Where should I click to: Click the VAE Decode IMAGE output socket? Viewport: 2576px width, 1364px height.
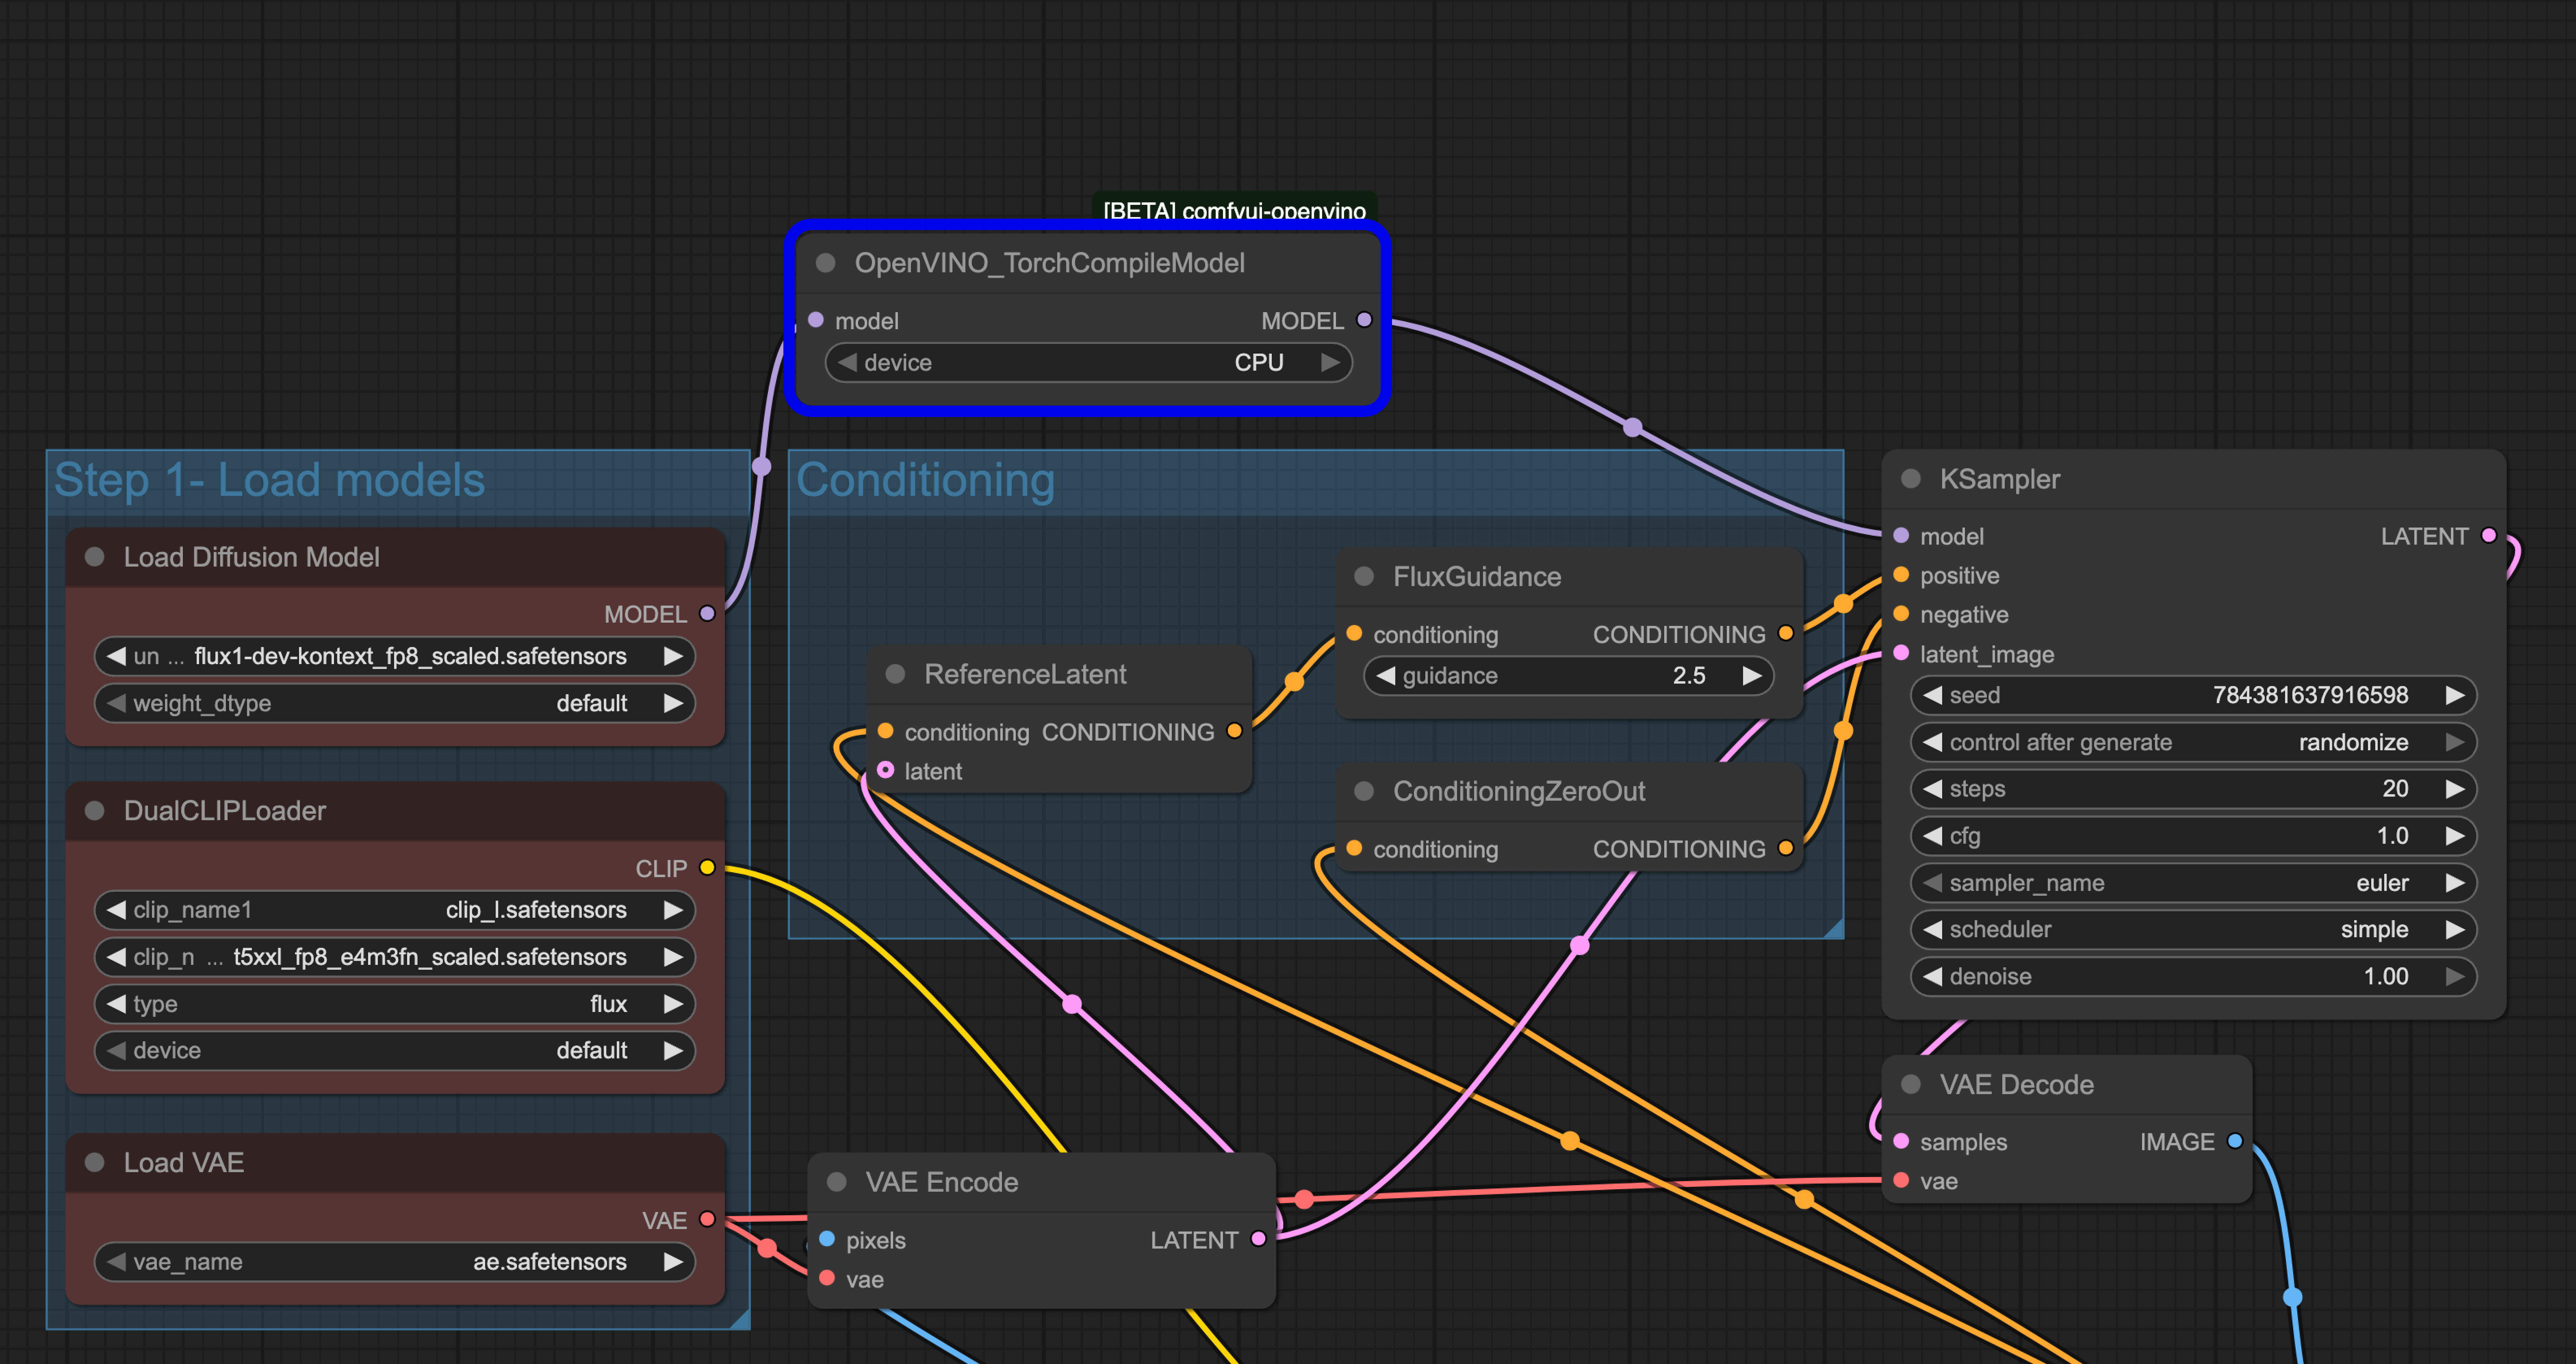tap(2235, 1141)
